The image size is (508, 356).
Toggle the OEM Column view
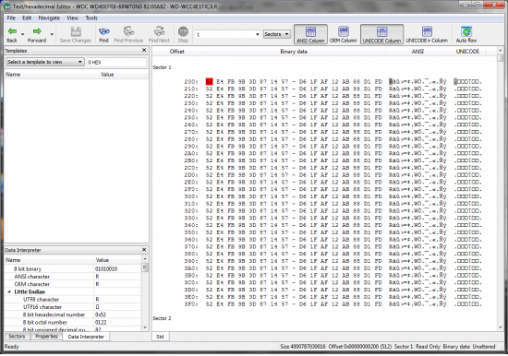pyautogui.click(x=343, y=34)
